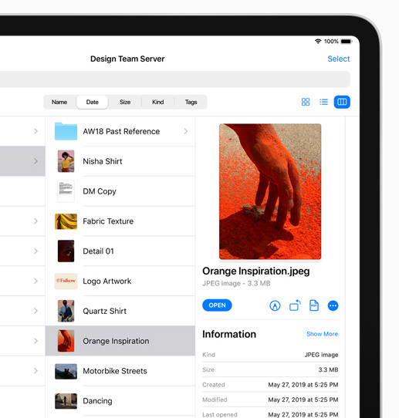Tap Select in the top bar

339,59
